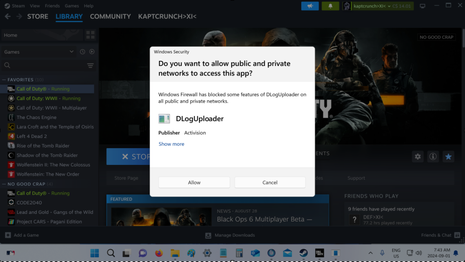The image size is (465, 262).
Task: Open game settings gear icon
Action: point(418,157)
